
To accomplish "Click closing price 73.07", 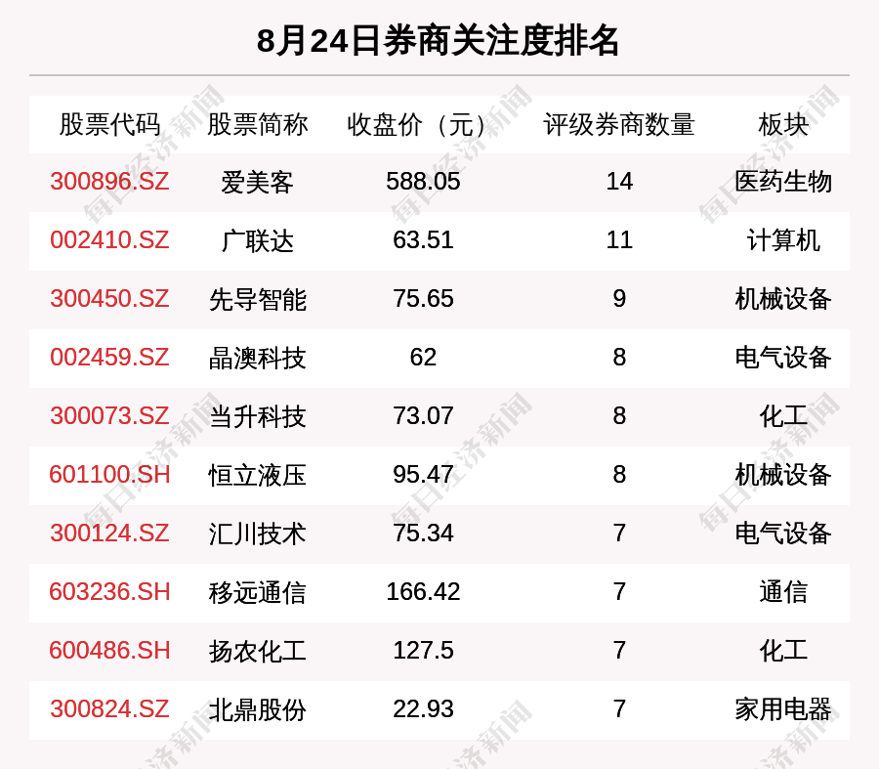I will click(423, 416).
